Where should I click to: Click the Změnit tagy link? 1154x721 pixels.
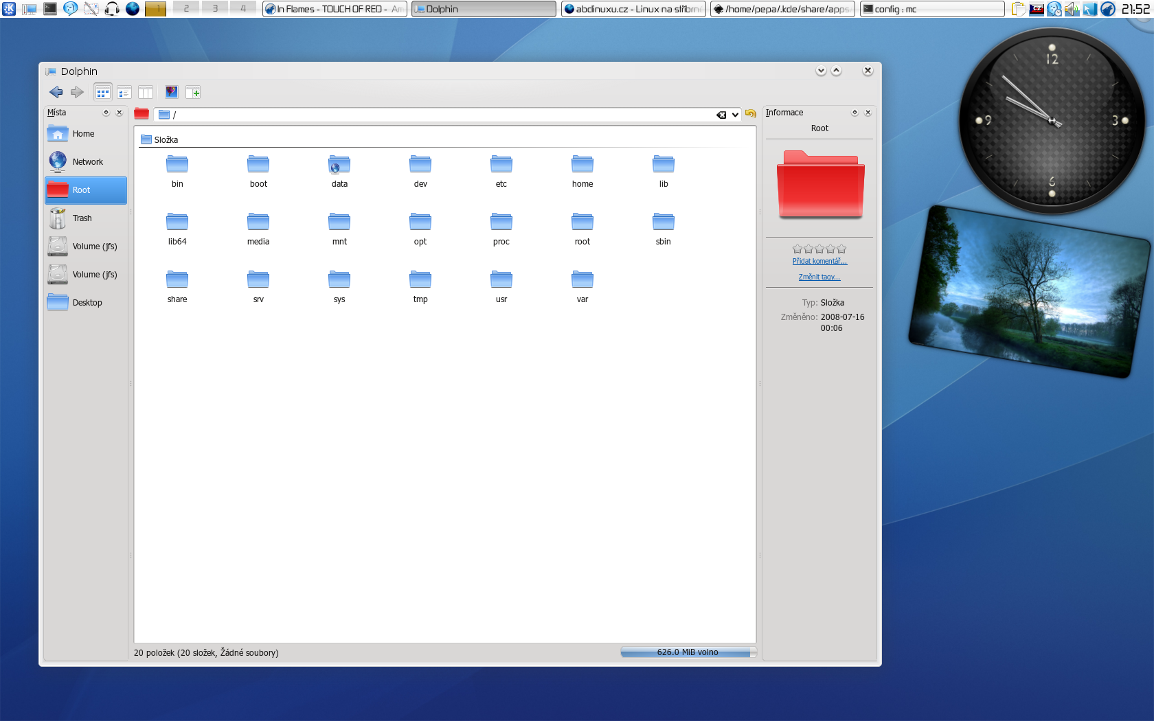819,277
